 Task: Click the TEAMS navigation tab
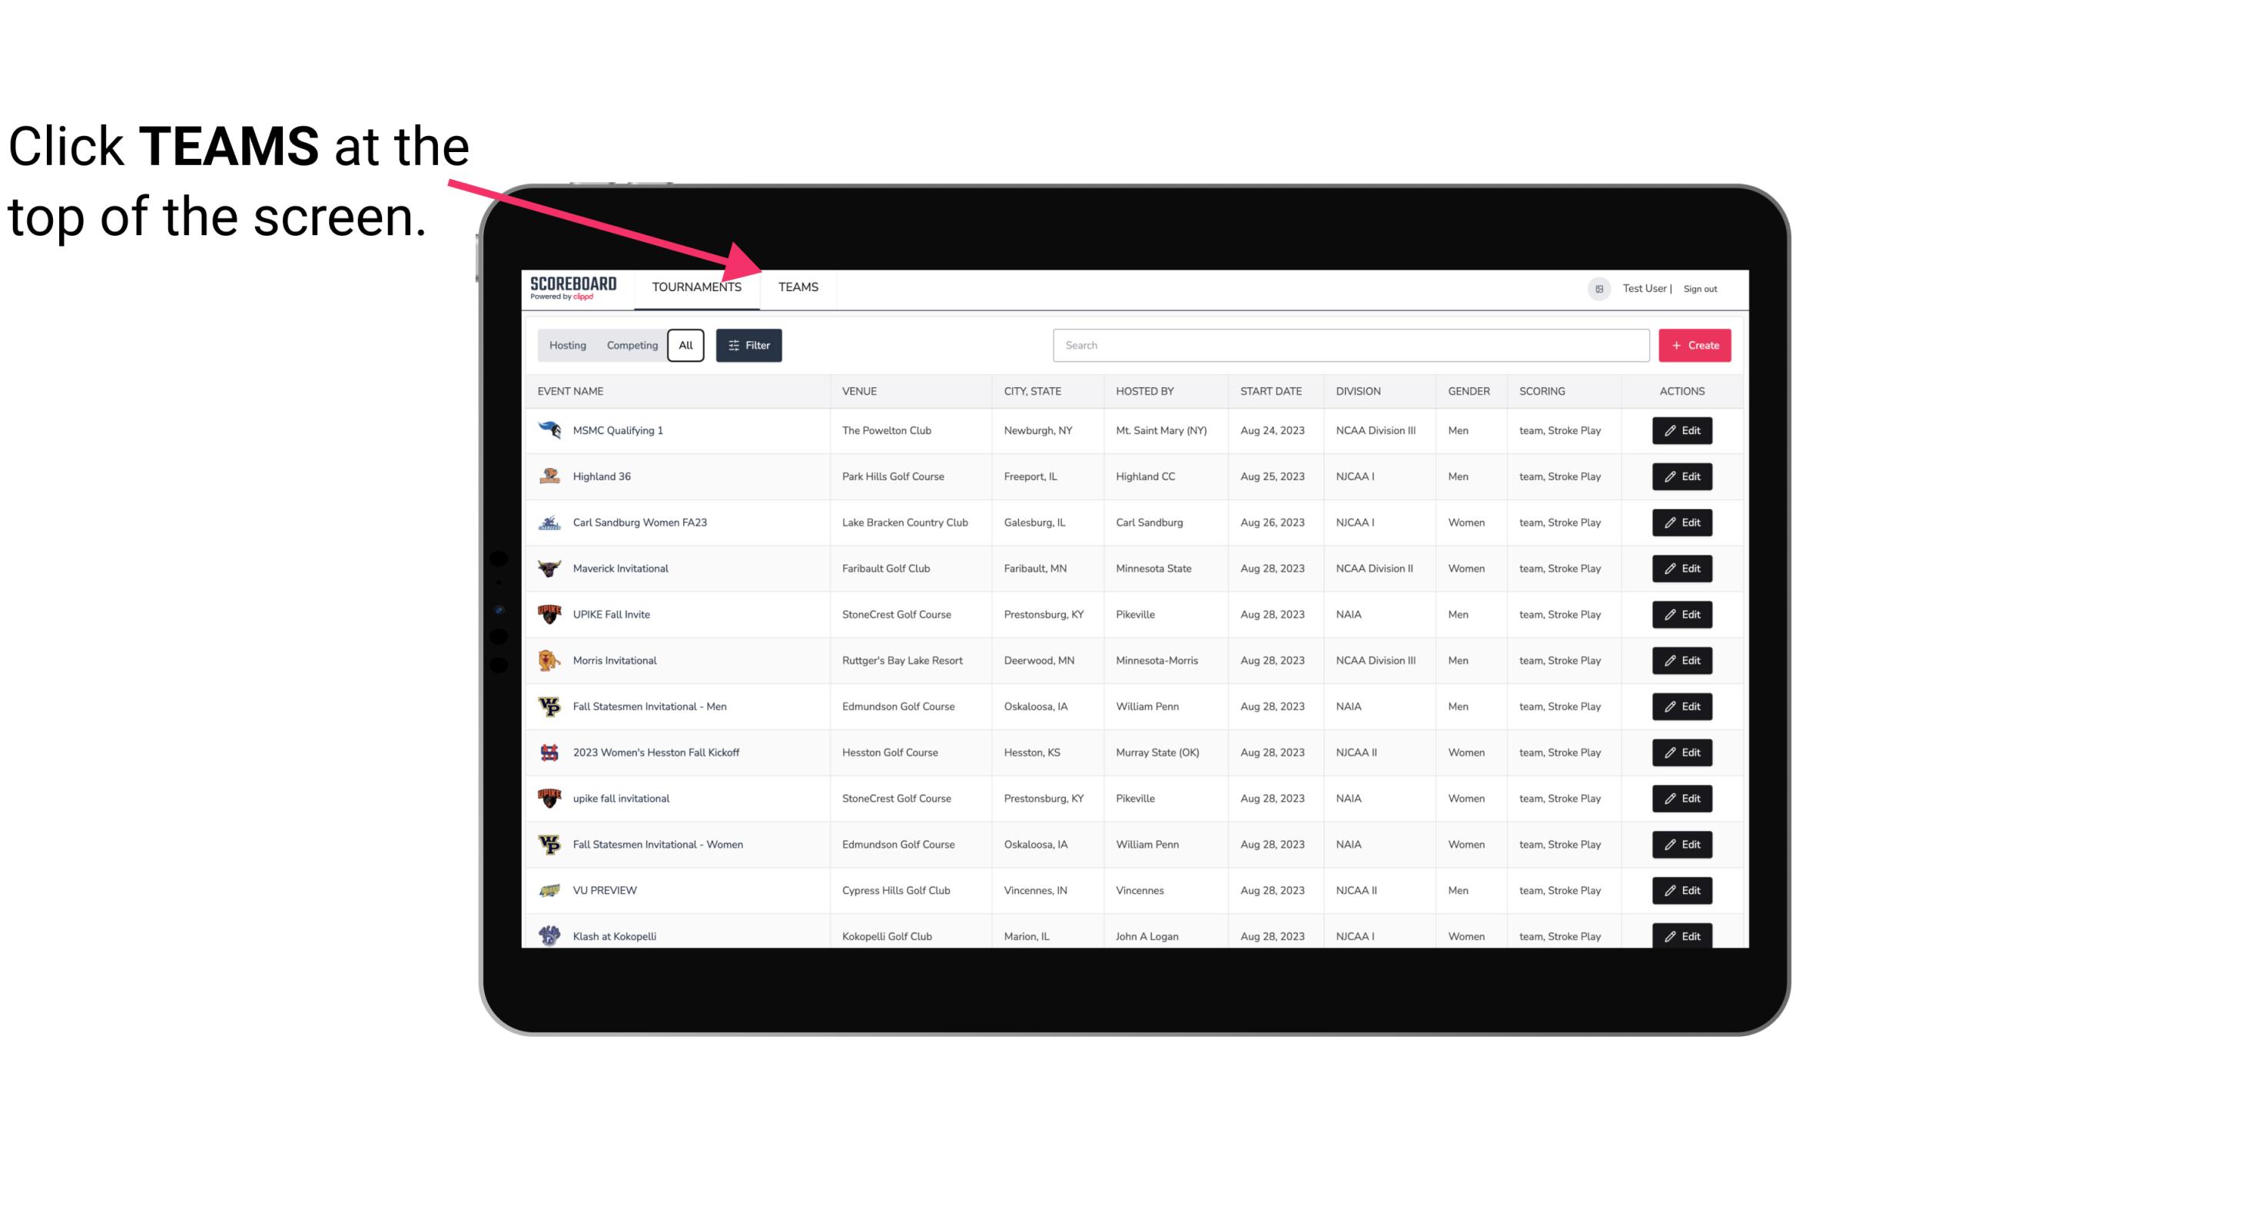click(x=797, y=287)
